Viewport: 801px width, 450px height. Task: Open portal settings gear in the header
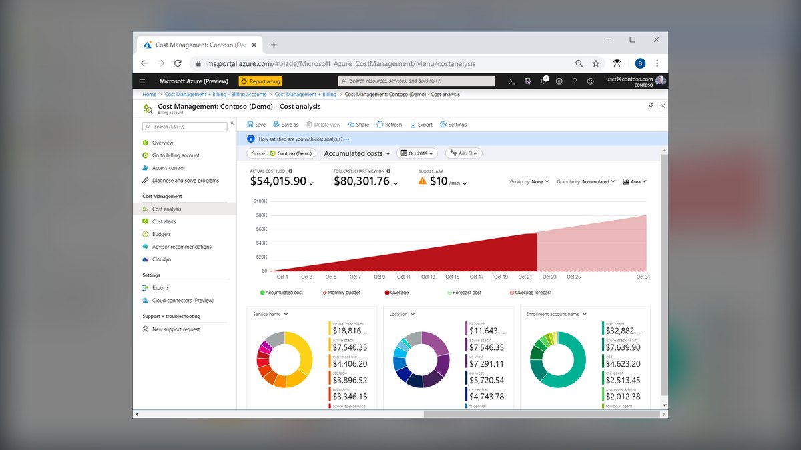tap(559, 81)
